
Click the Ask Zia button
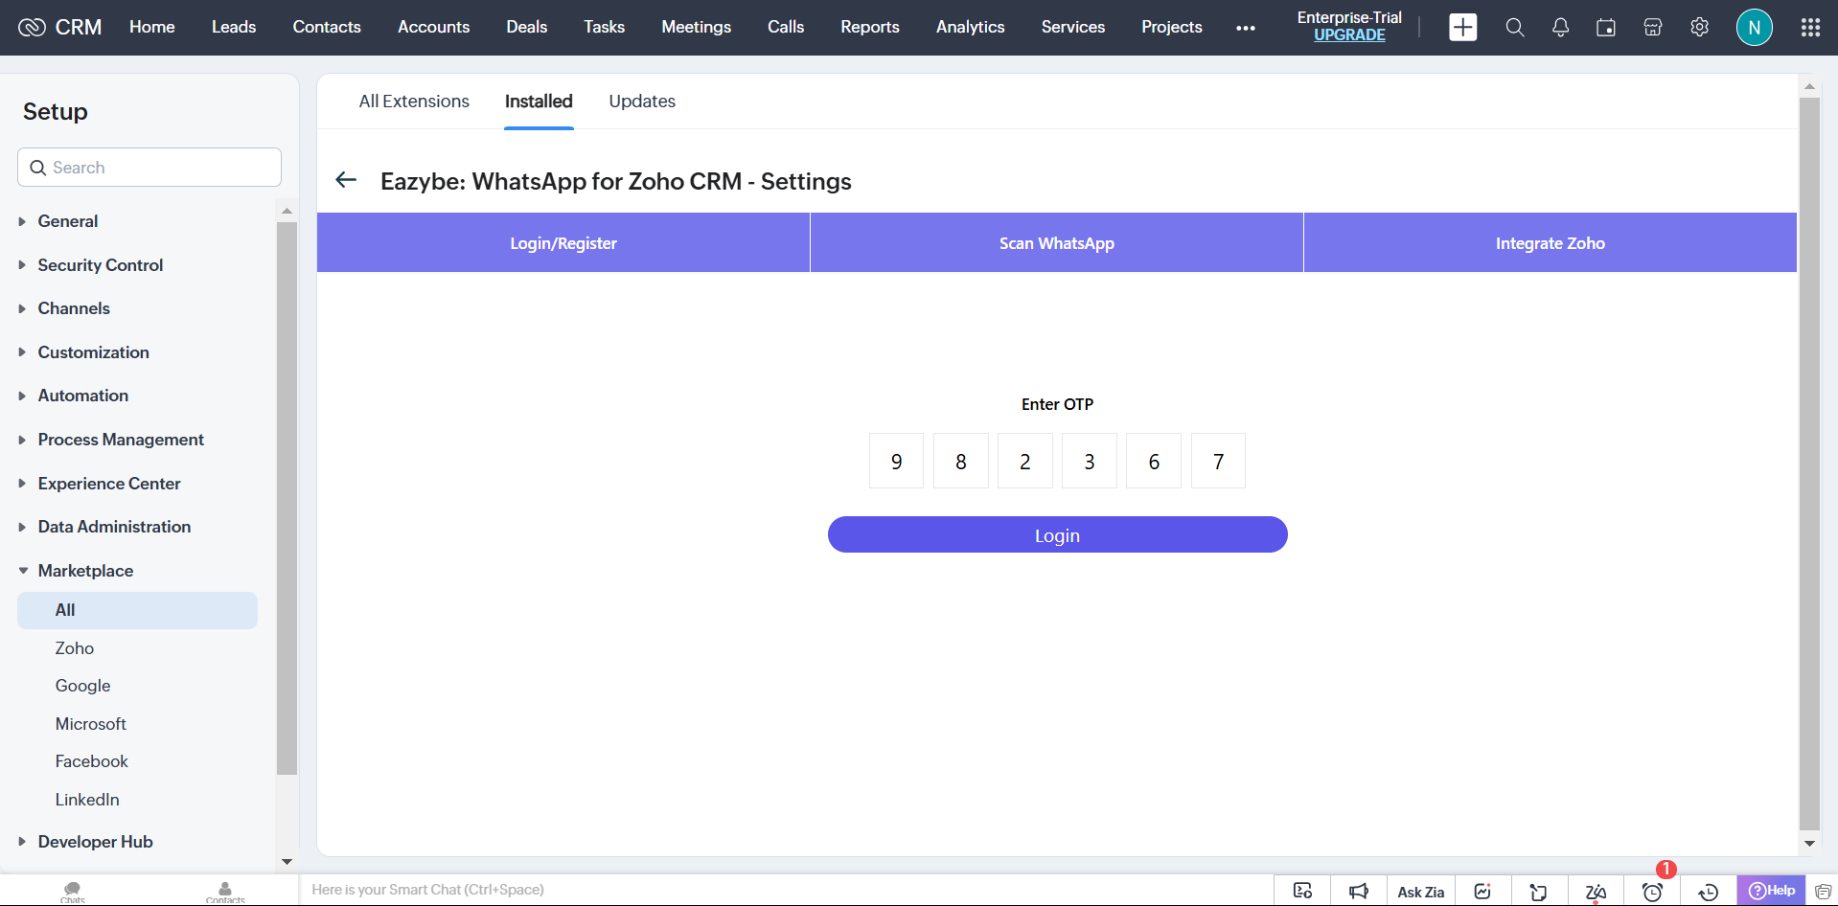pos(1420,892)
